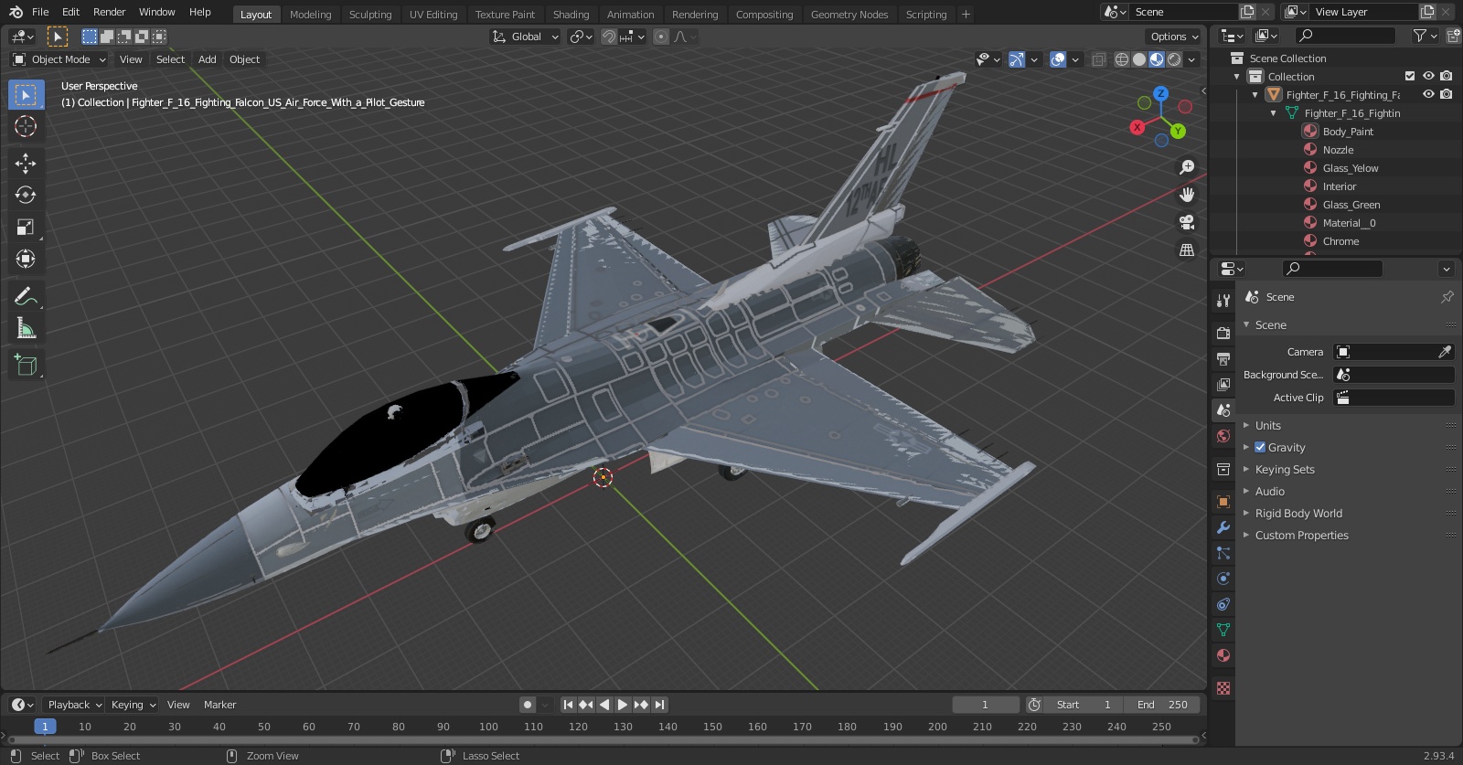Switch perspective/orthographic grid icon
Viewport: 1463px width, 765px height.
tap(1187, 250)
